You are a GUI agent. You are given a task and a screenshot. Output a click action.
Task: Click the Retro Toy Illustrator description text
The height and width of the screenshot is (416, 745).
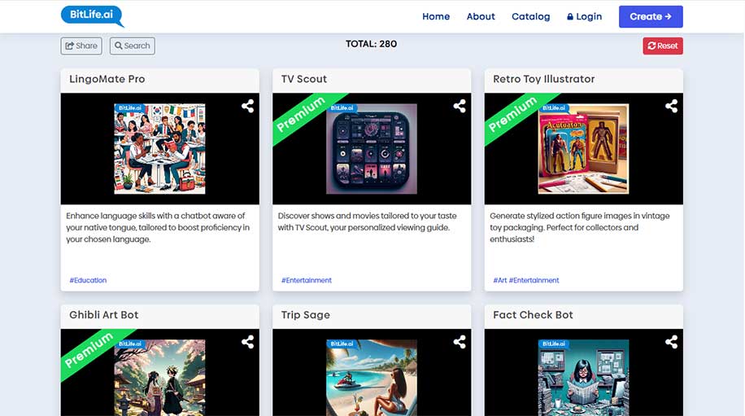click(x=580, y=227)
